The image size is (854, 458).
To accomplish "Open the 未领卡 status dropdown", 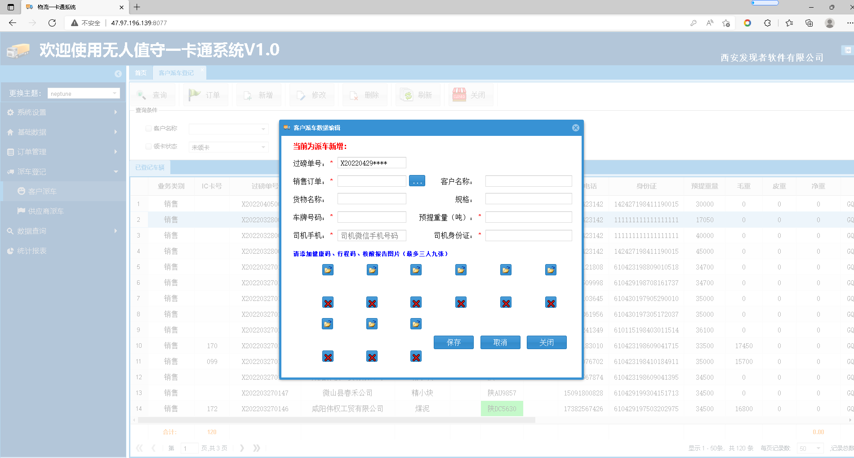I will click(x=263, y=148).
